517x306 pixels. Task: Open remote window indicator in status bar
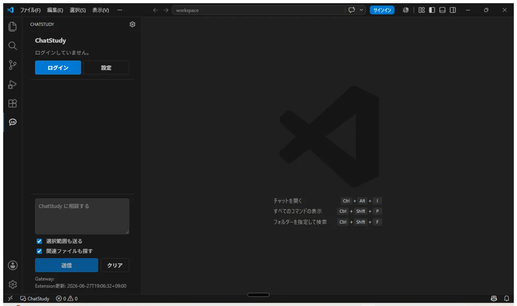10,298
